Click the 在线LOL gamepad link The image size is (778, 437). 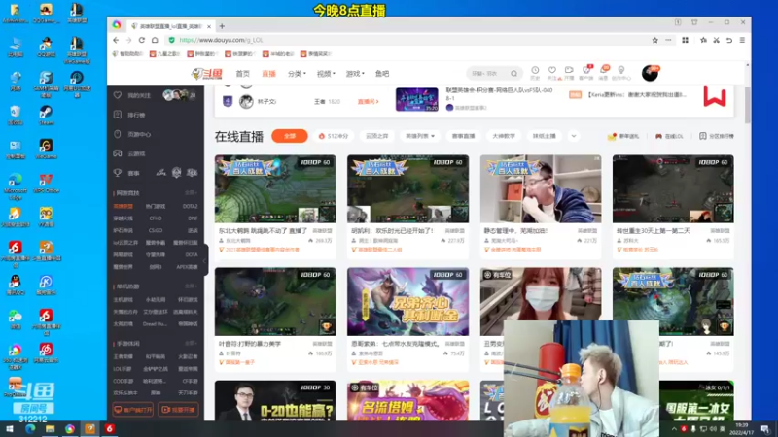pyautogui.click(x=669, y=136)
